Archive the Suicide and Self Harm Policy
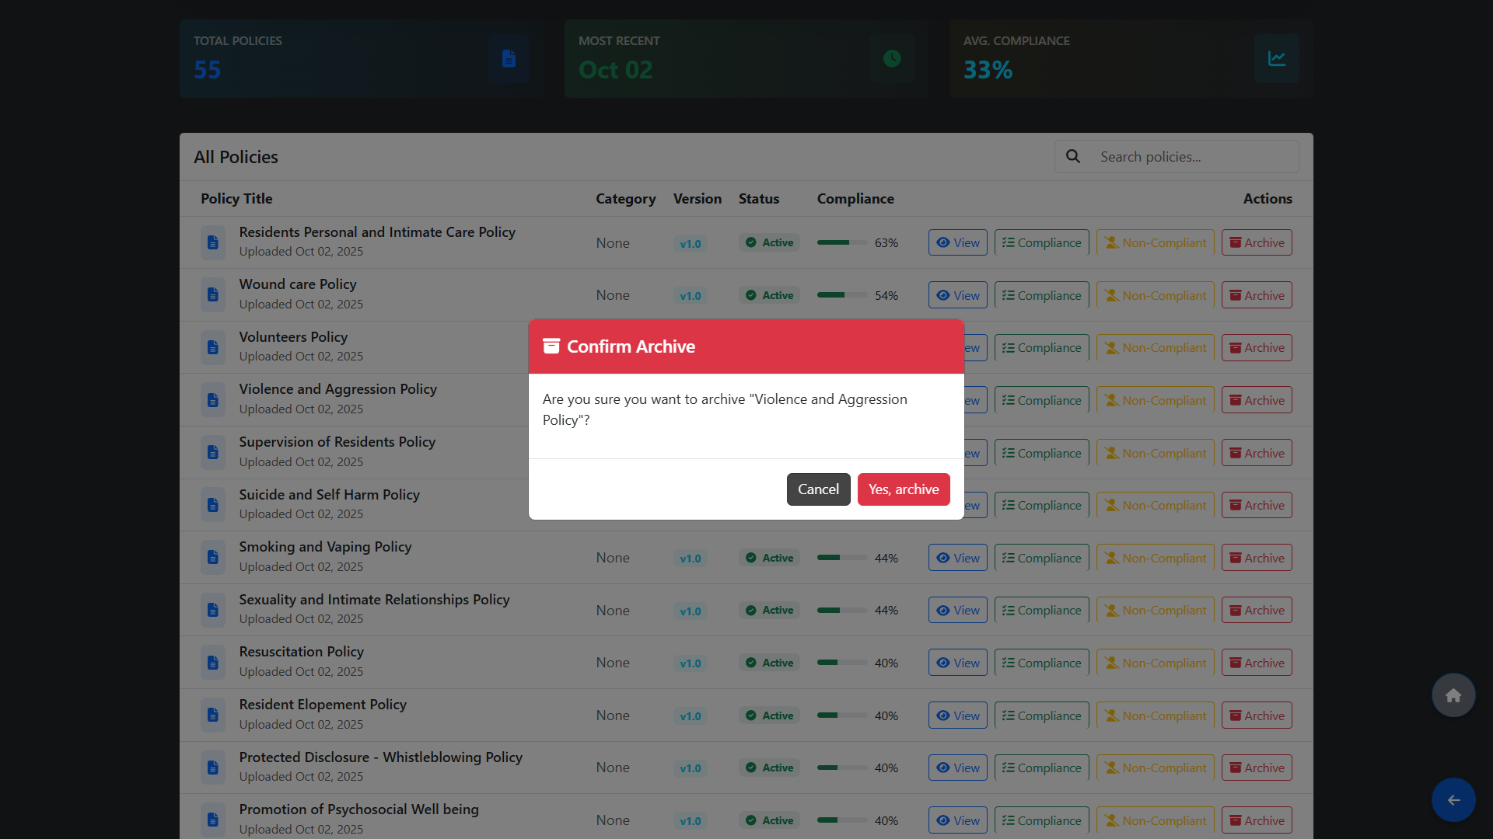 coord(1257,505)
